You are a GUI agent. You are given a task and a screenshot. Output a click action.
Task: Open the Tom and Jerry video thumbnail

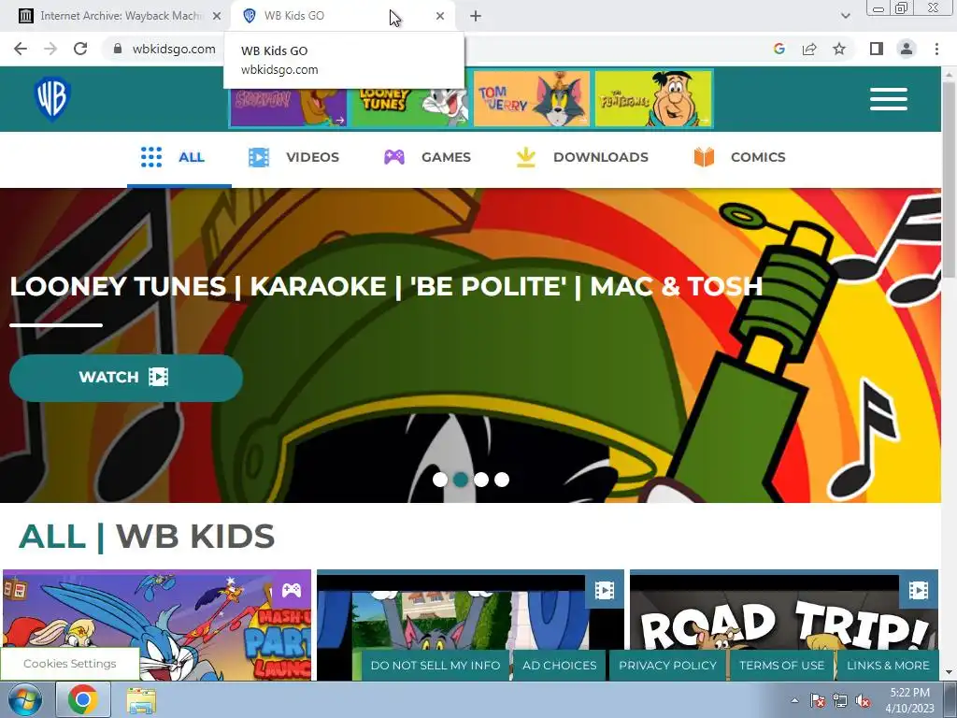(x=470, y=610)
